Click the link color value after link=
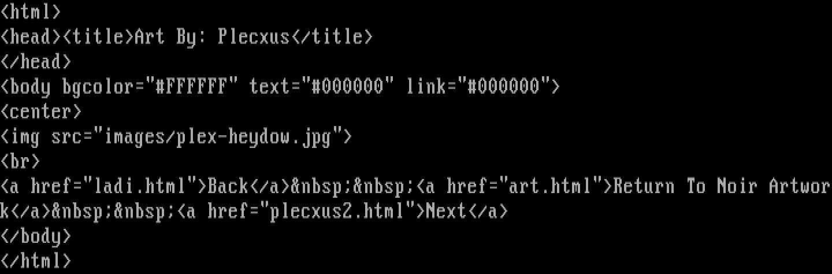The height and width of the screenshot is (274, 832). [504, 87]
